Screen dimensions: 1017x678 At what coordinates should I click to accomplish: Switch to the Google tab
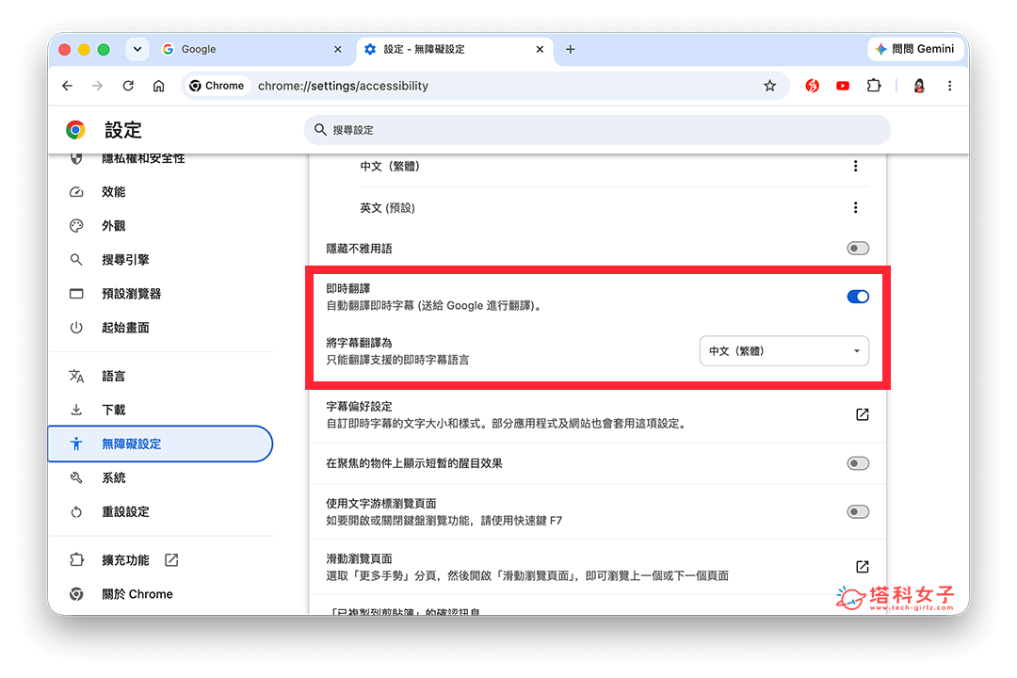(252, 49)
